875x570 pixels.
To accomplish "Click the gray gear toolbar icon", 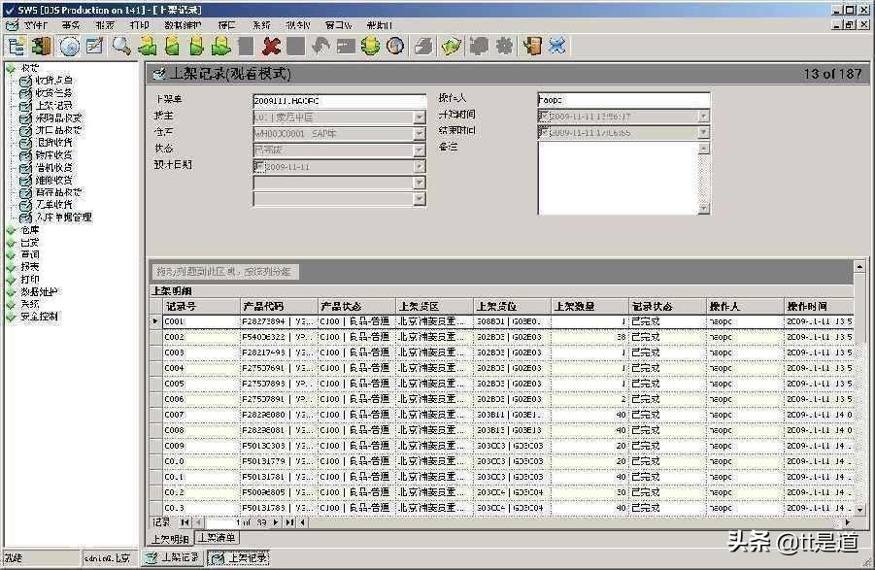I will pyautogui.click(x=504, y=47).
